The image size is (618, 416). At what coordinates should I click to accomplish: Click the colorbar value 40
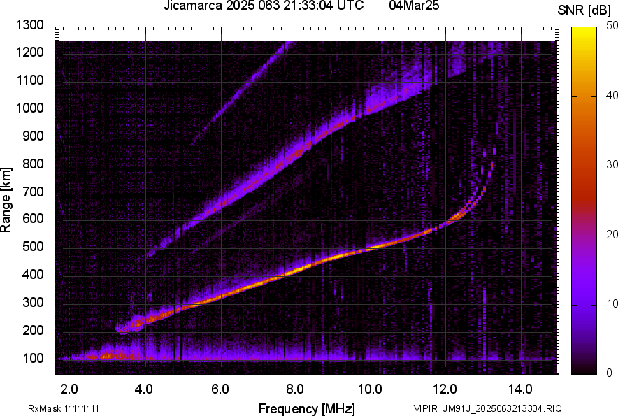pyautogui.click(x=612, y=95)
